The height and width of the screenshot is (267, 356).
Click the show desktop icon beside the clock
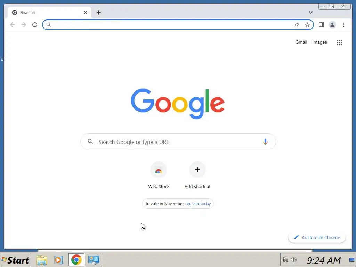pyautogui.click(x=352, y=260)
